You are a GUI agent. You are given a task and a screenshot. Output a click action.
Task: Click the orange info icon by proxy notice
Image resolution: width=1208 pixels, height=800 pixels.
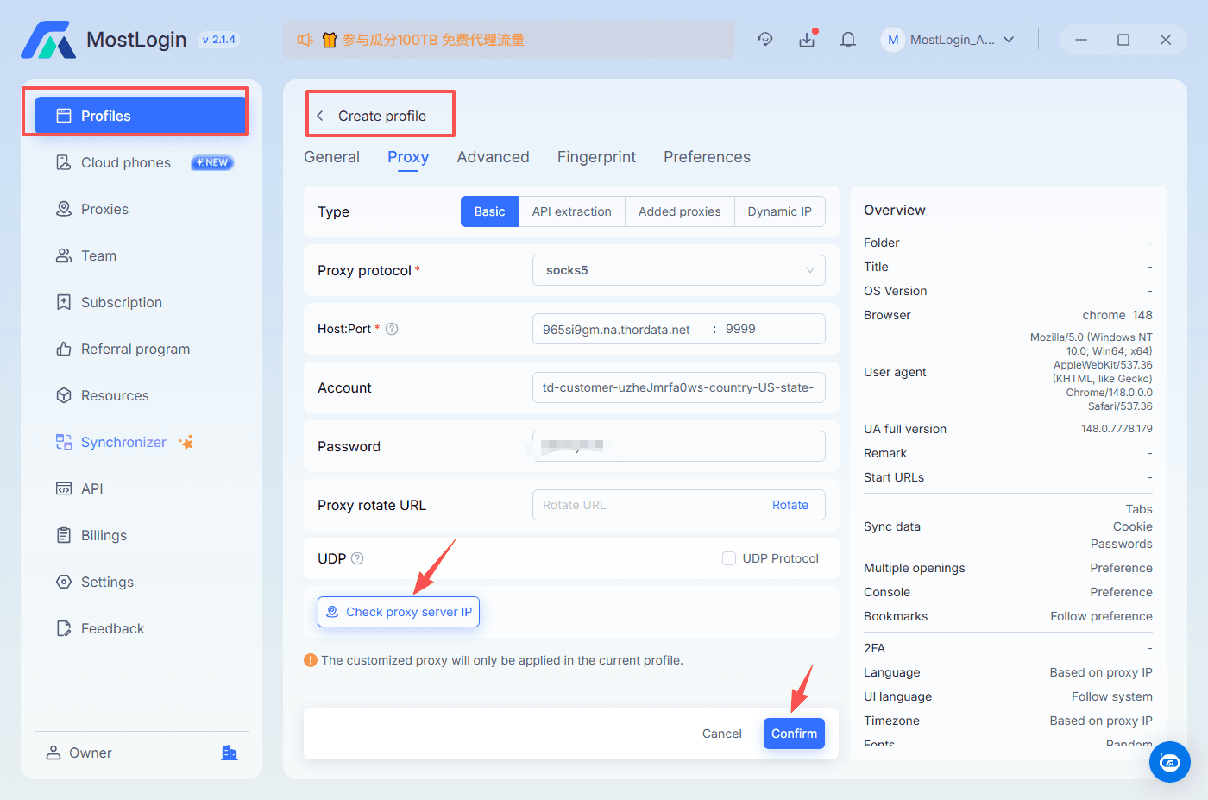coord(311,660)
